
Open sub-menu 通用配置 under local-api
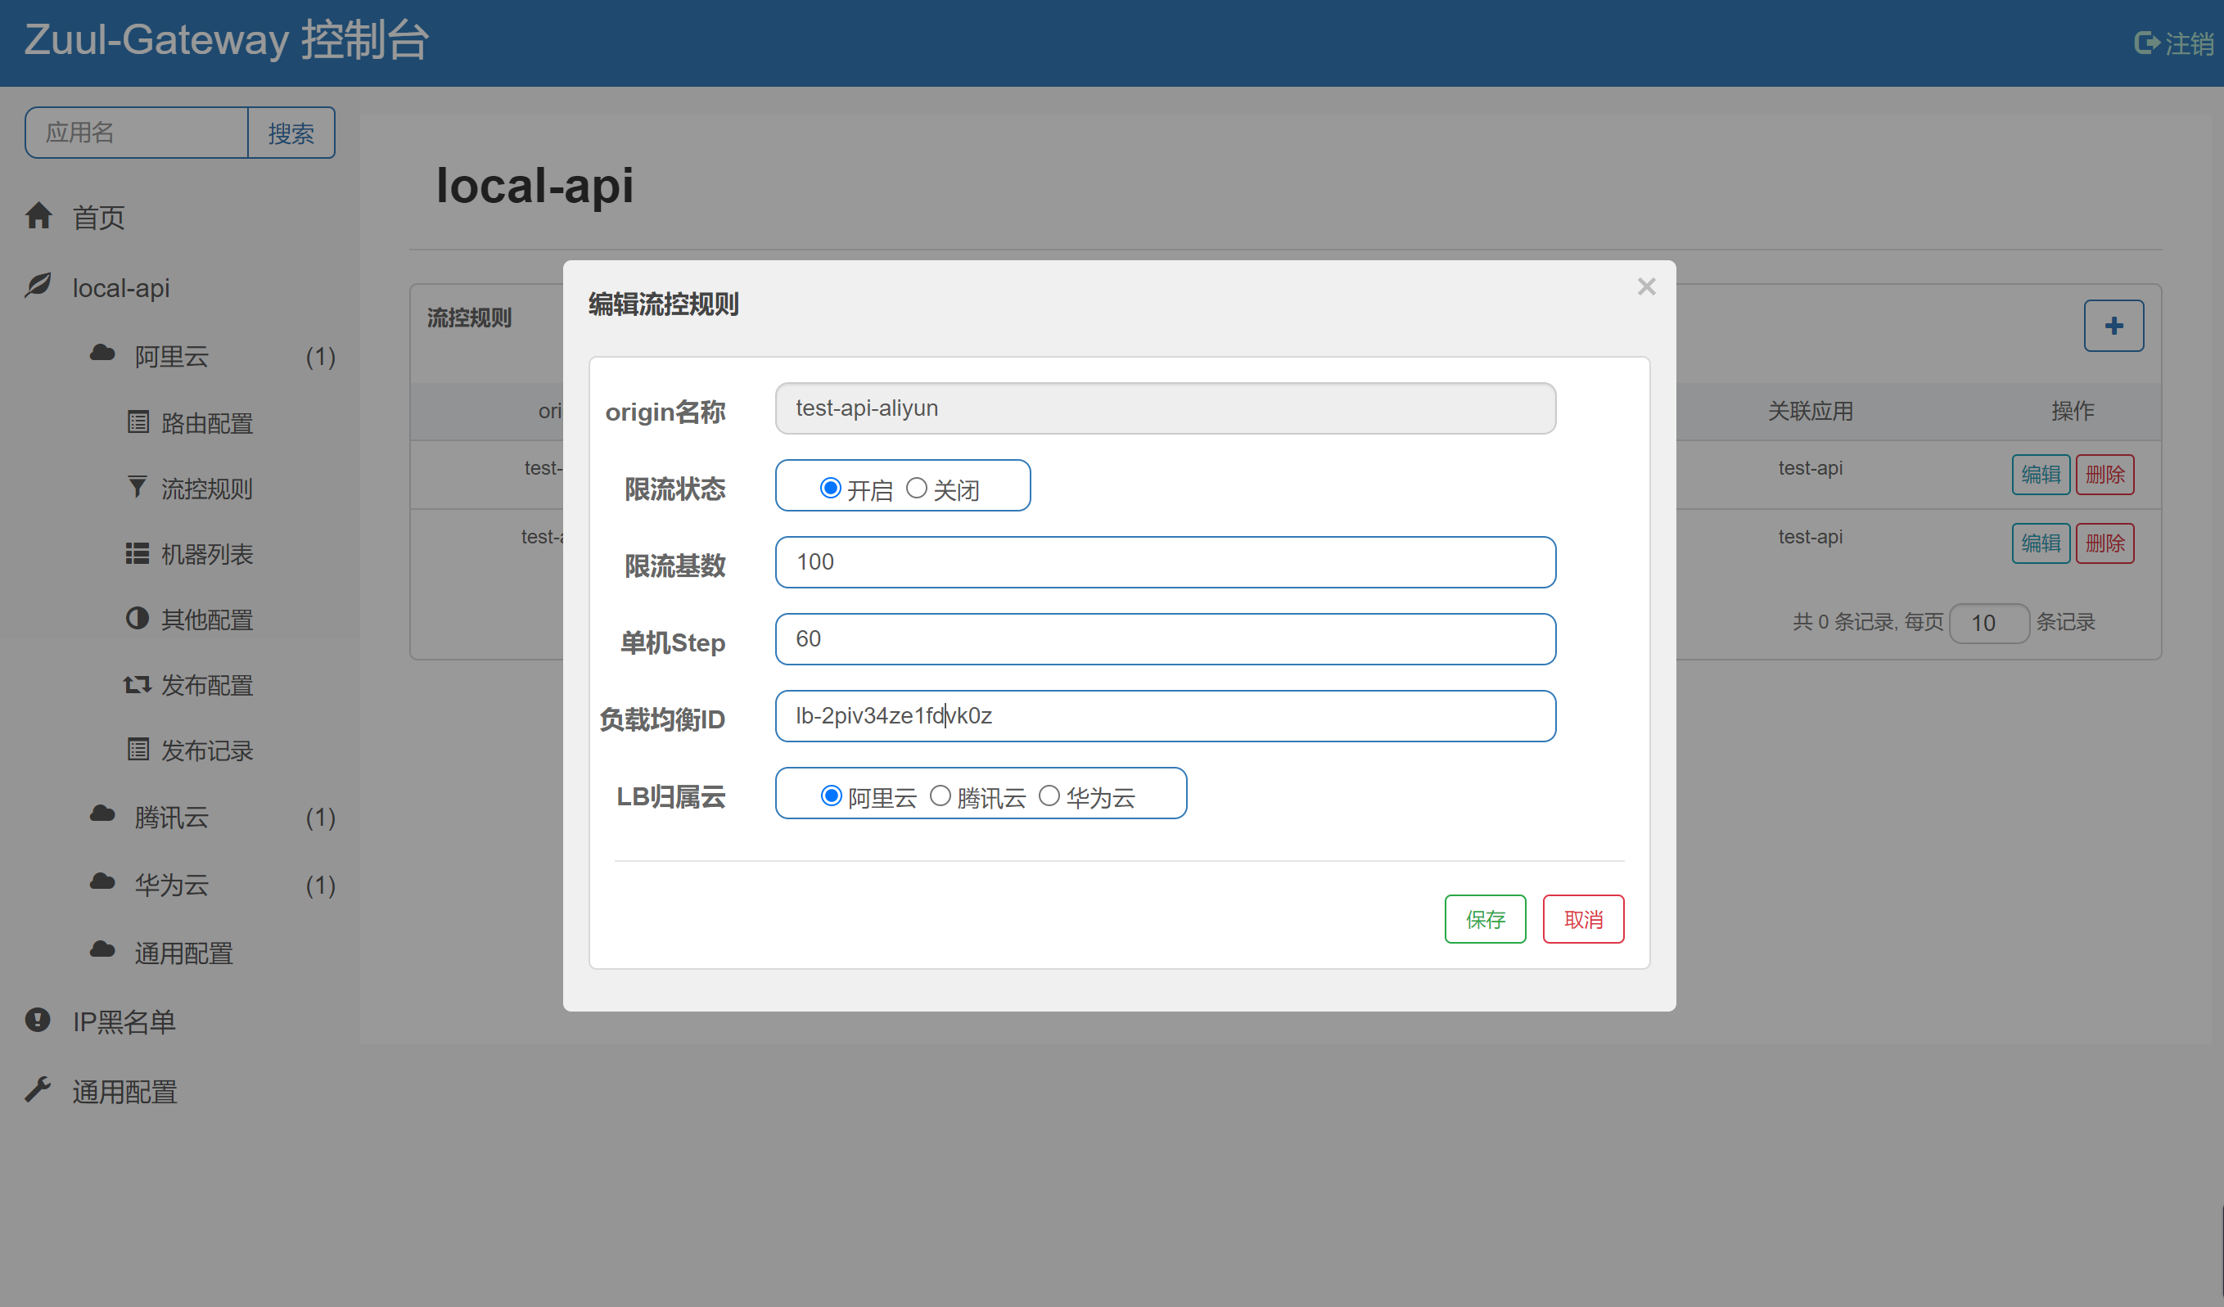(183, 953)
